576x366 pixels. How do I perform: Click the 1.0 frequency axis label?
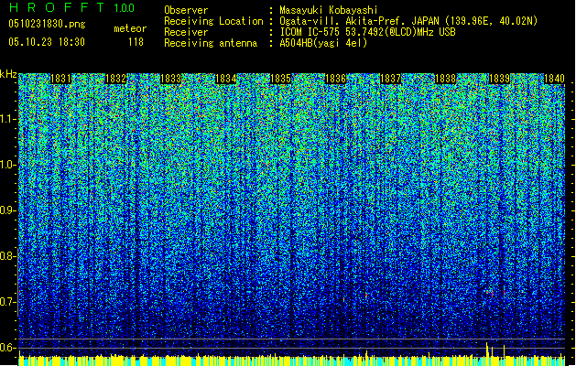[8, 165]
